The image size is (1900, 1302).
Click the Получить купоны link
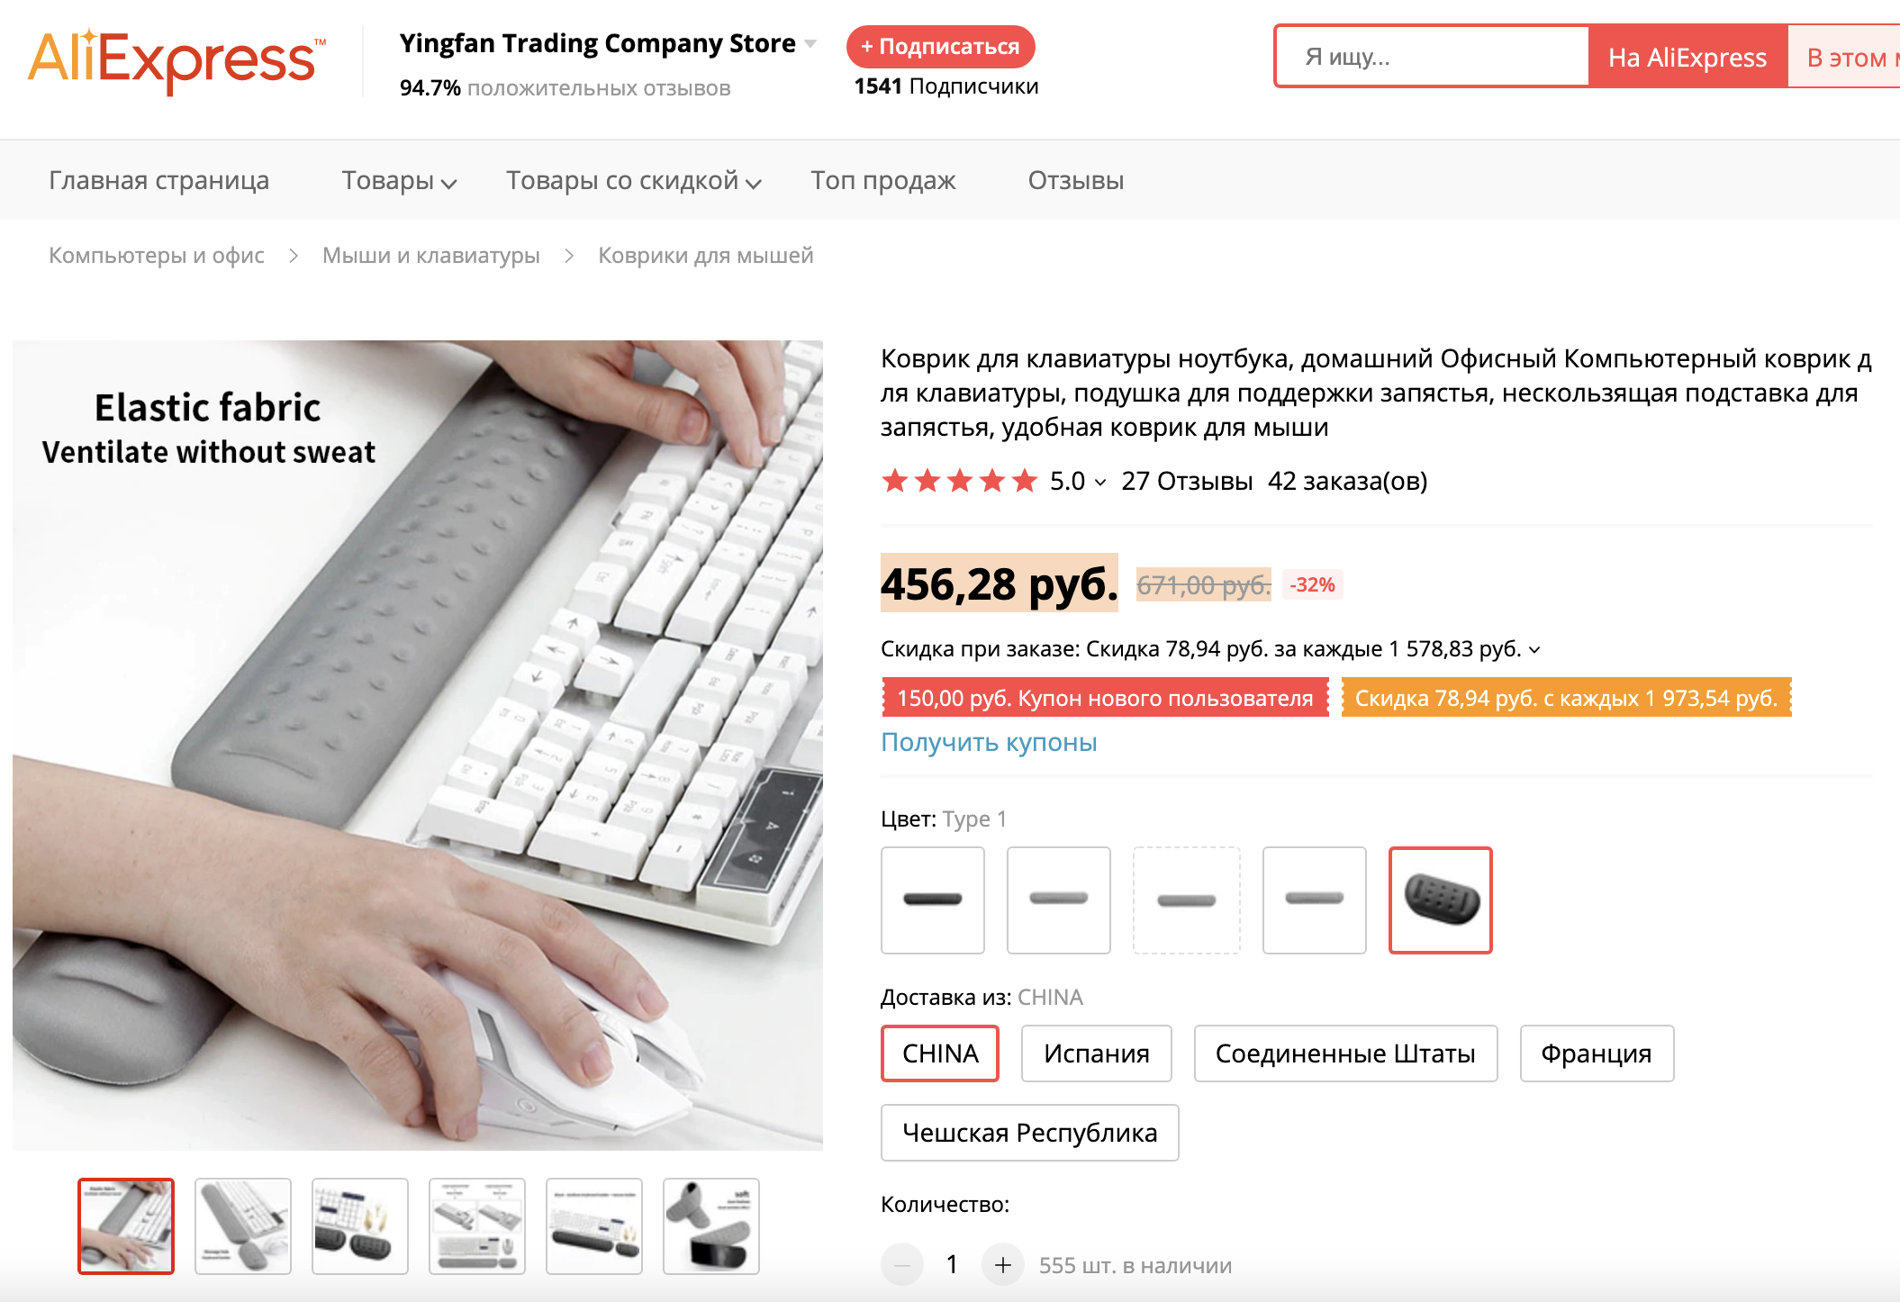989,742
